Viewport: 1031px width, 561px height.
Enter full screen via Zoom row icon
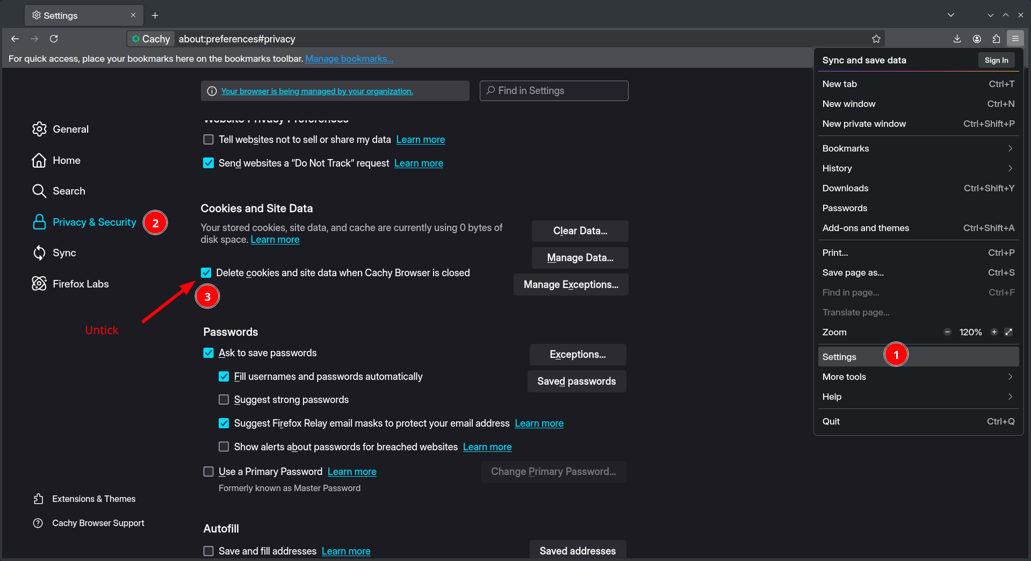(1008, 332)
